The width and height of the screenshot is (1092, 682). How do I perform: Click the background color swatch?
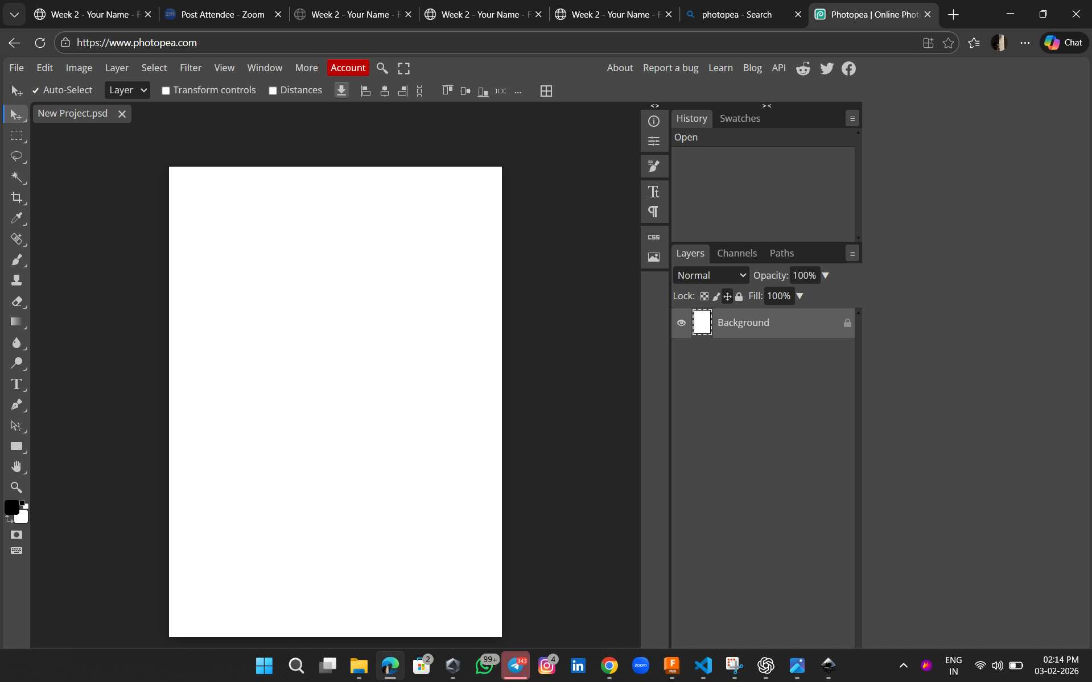(x=23, y=518)
